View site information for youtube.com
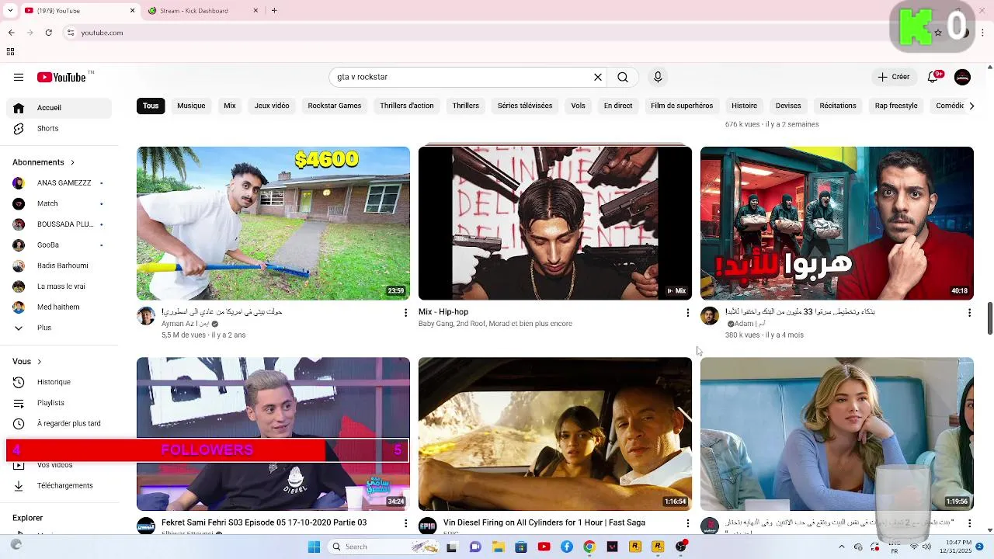994x559 pixels. (x=70, y=33)
